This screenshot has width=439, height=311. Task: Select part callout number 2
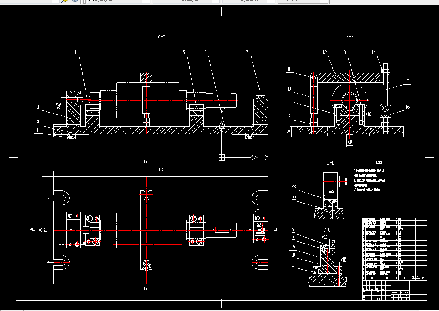38,122
